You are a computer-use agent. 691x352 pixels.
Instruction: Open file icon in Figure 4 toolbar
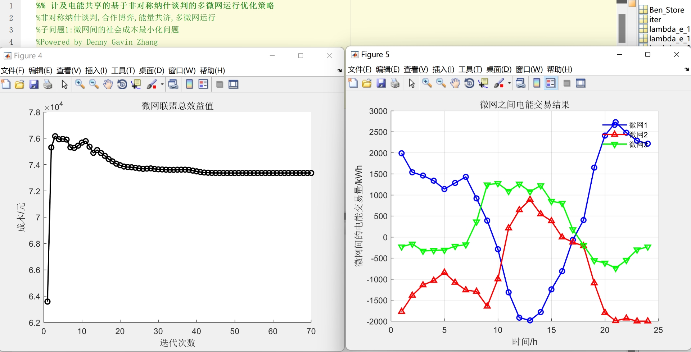point(19,84)
